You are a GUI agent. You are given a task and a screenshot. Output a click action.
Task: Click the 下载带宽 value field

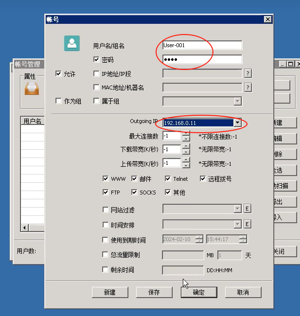click(172, 149)
